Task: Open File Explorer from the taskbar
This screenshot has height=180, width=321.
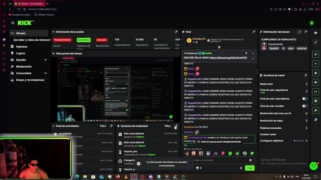Action: (x=85, y=177)
